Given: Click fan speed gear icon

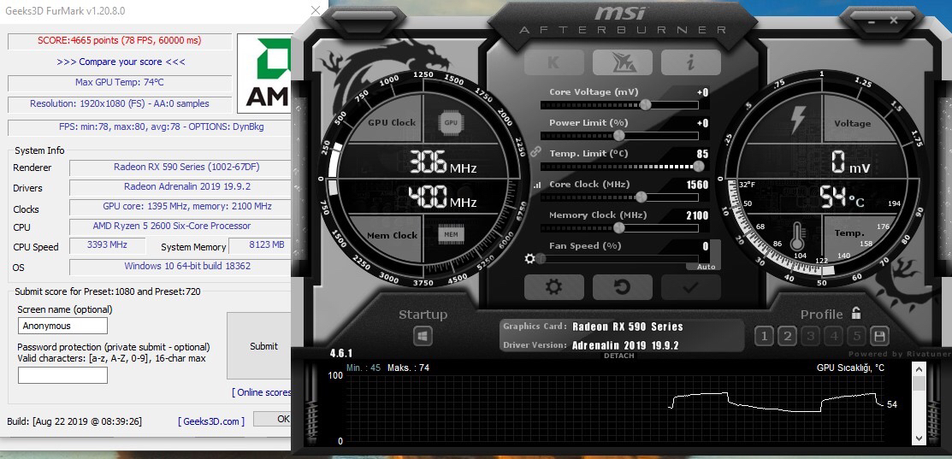Looking at the screenshot, I should pyautogui.click(x=530, y=259).
